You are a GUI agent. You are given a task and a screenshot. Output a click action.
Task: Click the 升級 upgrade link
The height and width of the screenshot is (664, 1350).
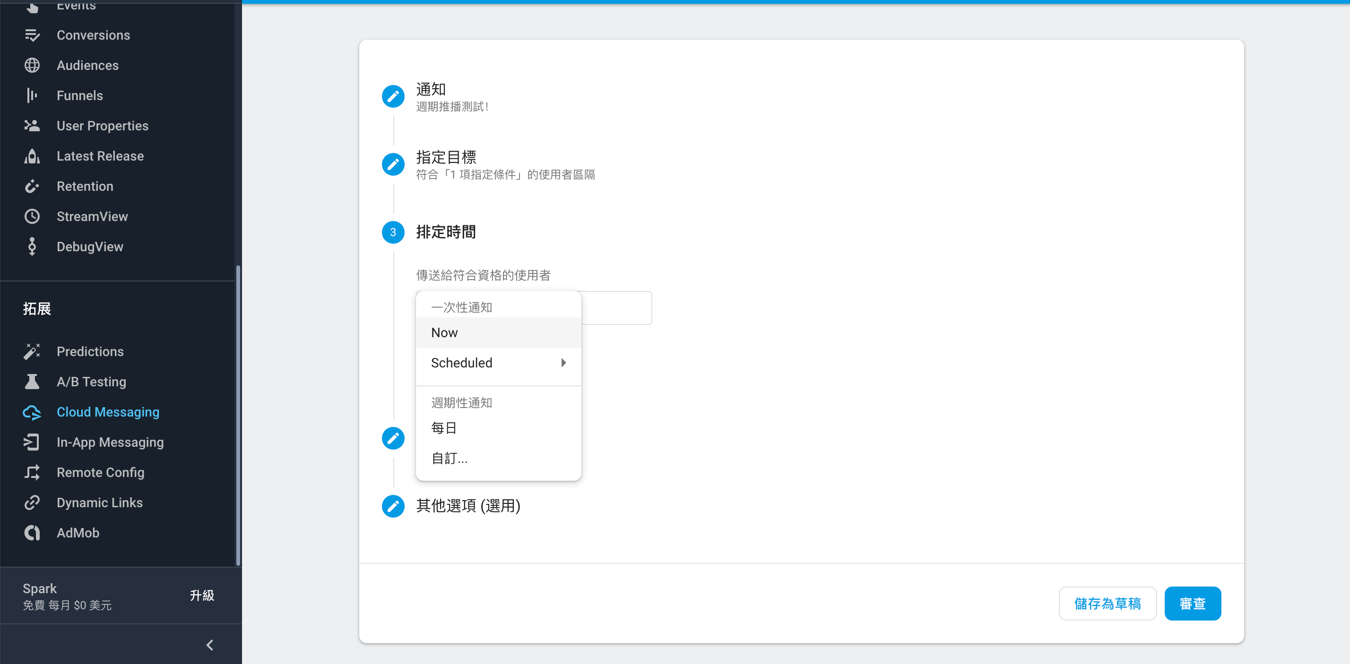point(202,596)
